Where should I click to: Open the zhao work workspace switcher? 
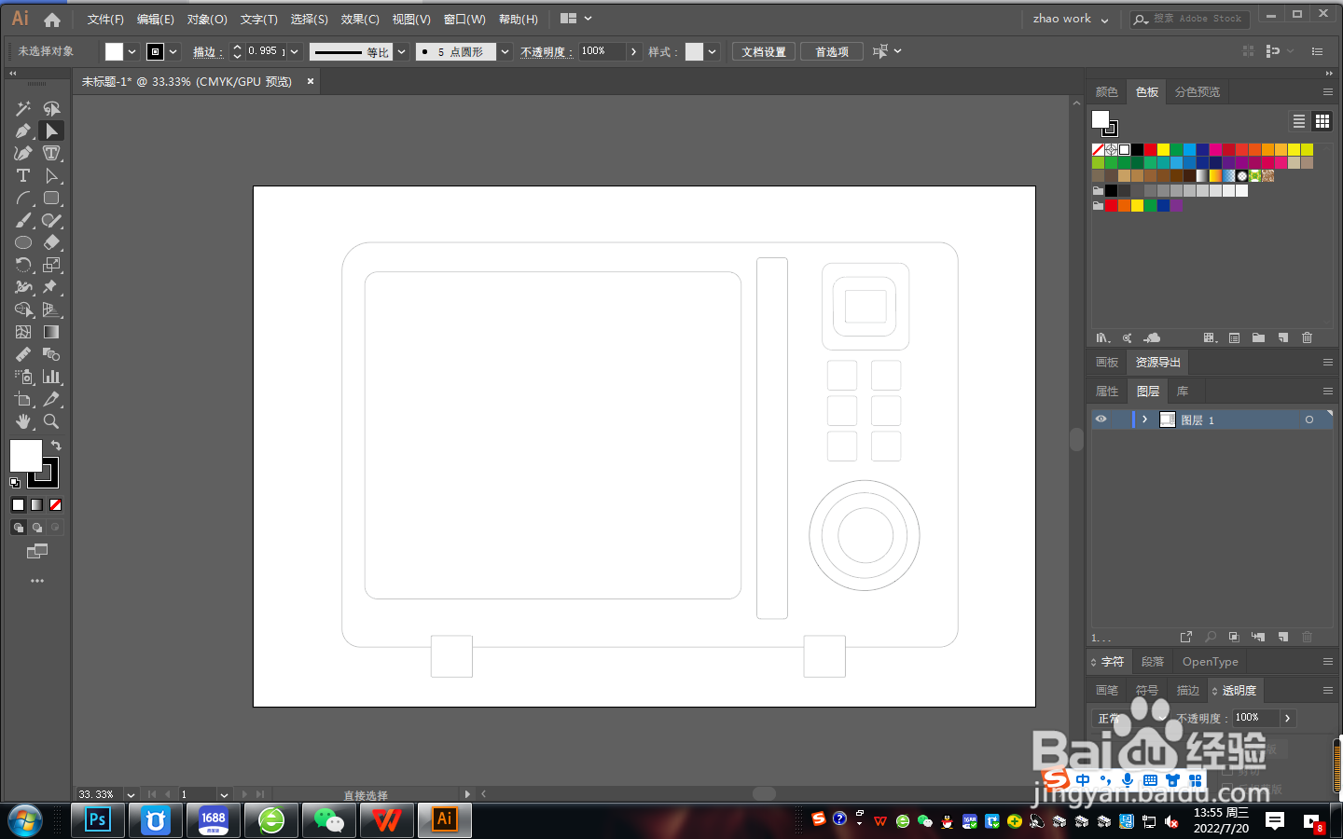click(x=1071, y=19)
